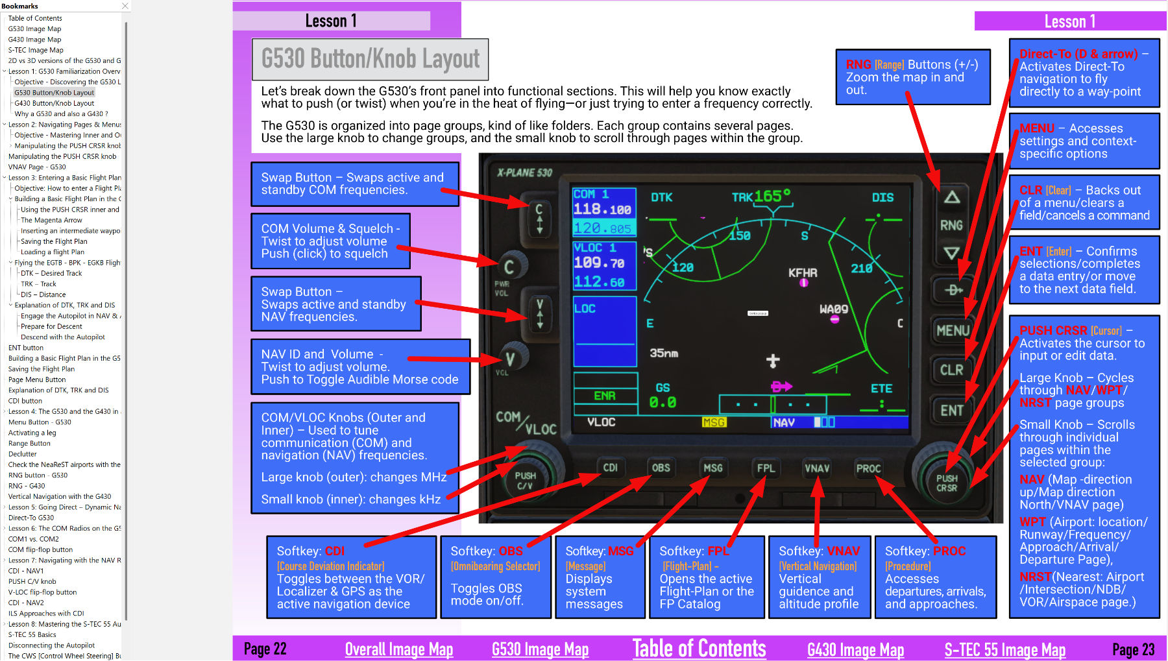The width and height of the screenshot is (1168, 661).
Task: Click the FPL softkey on the G530
Action: 765,468
